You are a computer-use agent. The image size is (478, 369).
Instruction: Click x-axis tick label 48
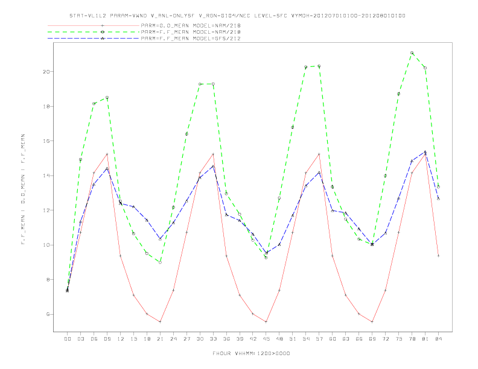(x=279, y=339)
